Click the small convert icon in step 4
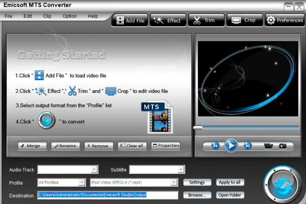The width and height of the screenshot is (306, 204). pos(46,120)
